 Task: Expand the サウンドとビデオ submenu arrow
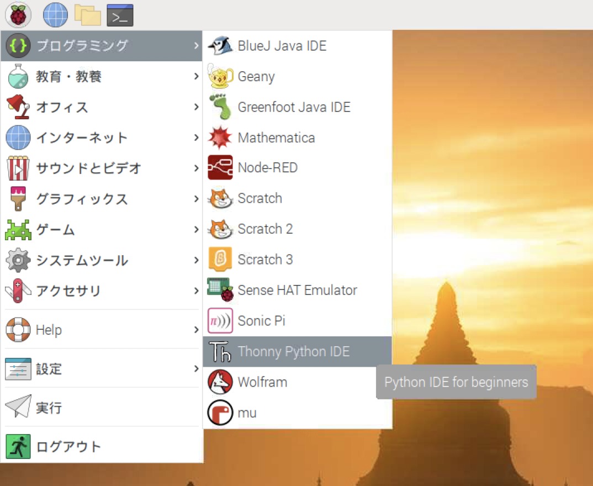pyautogui.click(x=196, y=168)
